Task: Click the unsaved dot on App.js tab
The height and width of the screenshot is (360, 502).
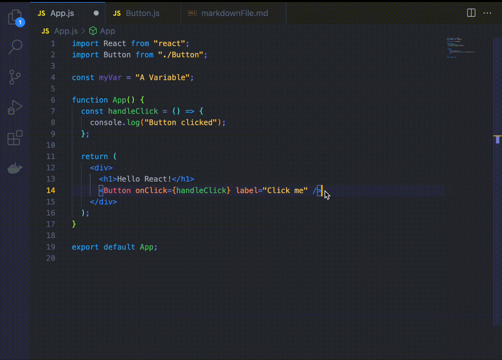Action: [x=96, y=13]
